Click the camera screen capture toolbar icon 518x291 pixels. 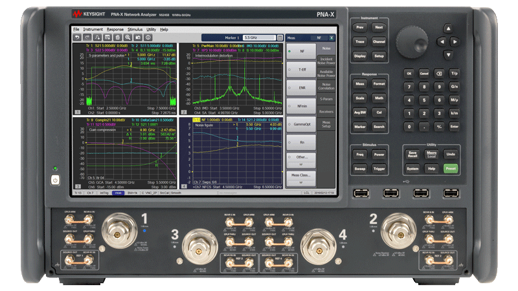[138, 38]
